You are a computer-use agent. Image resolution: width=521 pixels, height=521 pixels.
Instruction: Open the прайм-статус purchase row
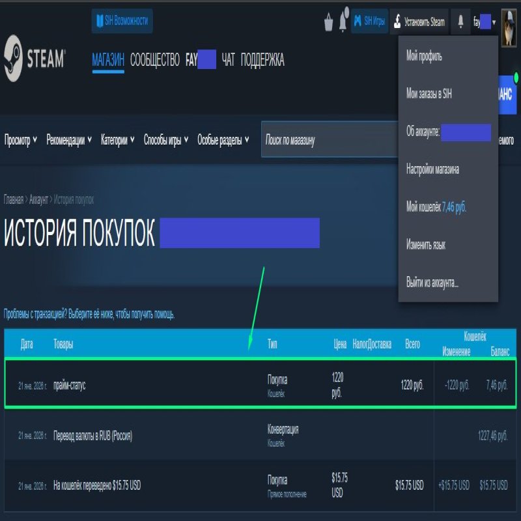point(260,385)
